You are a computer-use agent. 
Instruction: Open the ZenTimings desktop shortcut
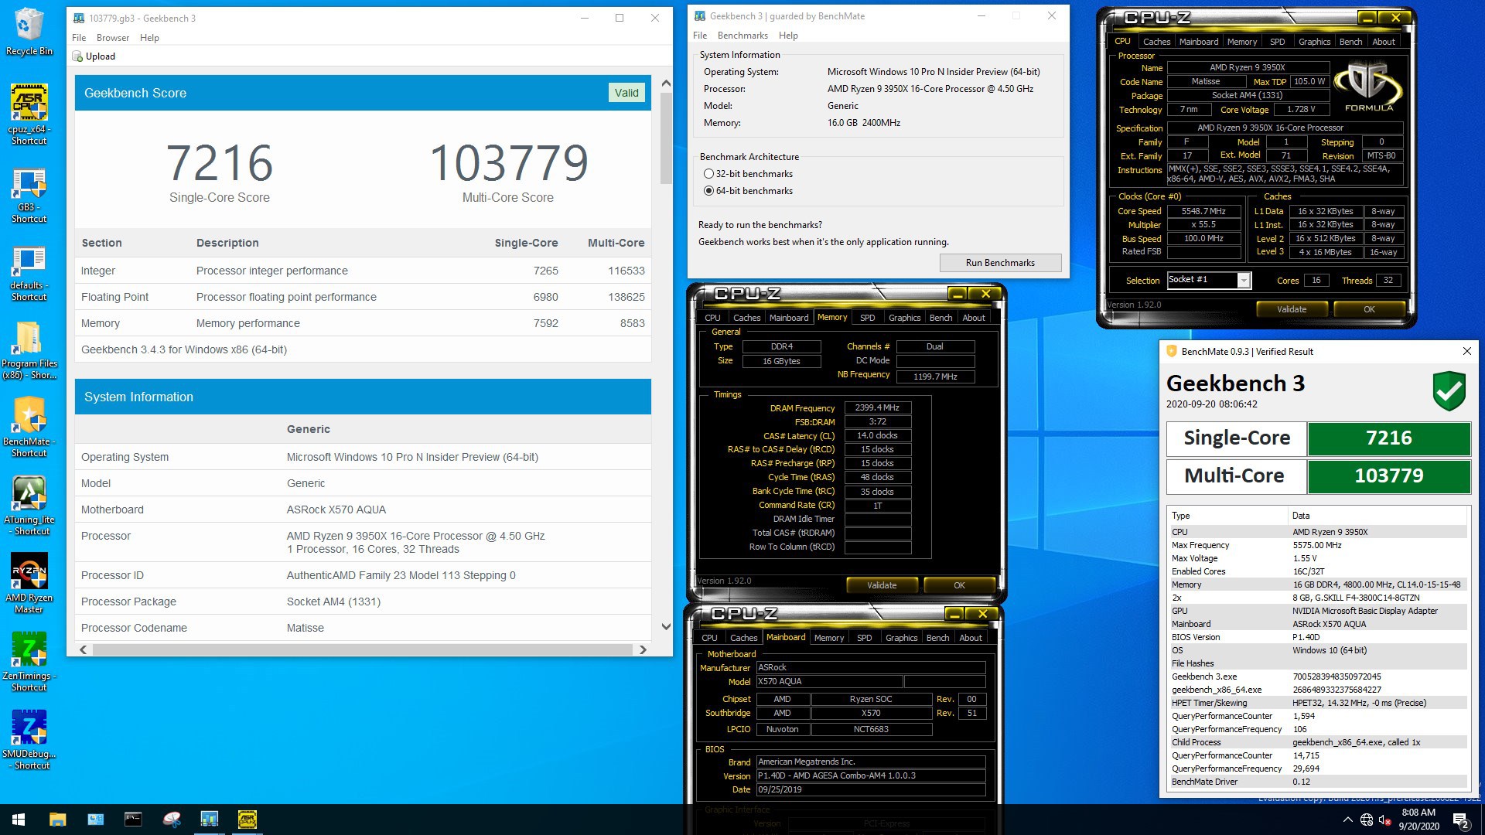pyautogui.click(x=29, y=650)
